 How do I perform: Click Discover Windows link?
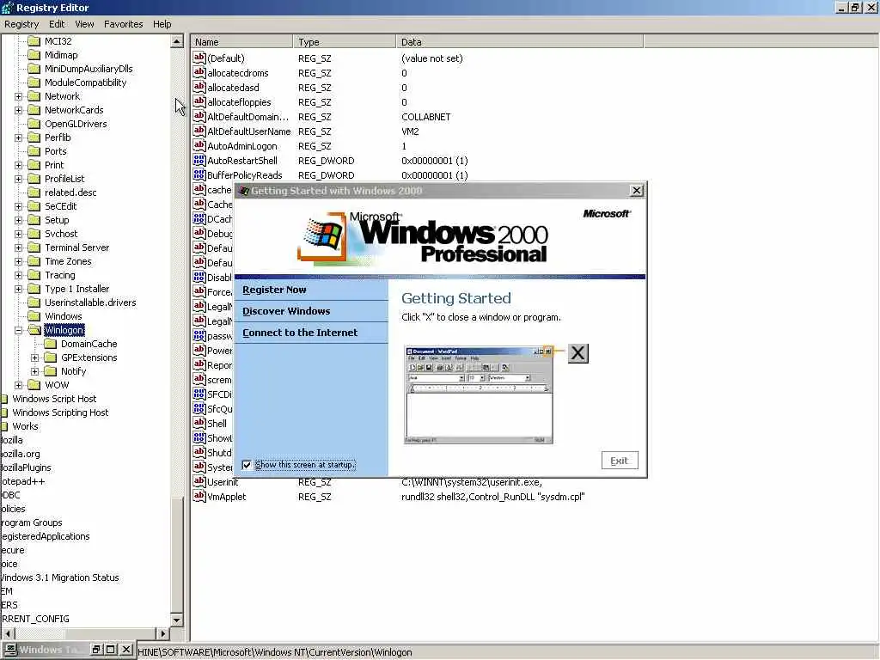click(x=286, y=311)
